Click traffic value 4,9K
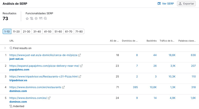 [x=173, y=98]
